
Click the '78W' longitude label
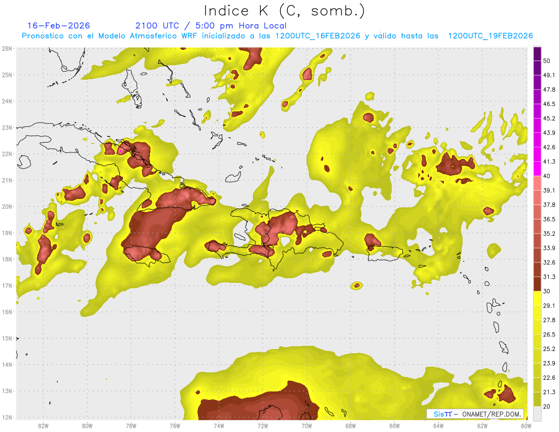tap(131, 425)
